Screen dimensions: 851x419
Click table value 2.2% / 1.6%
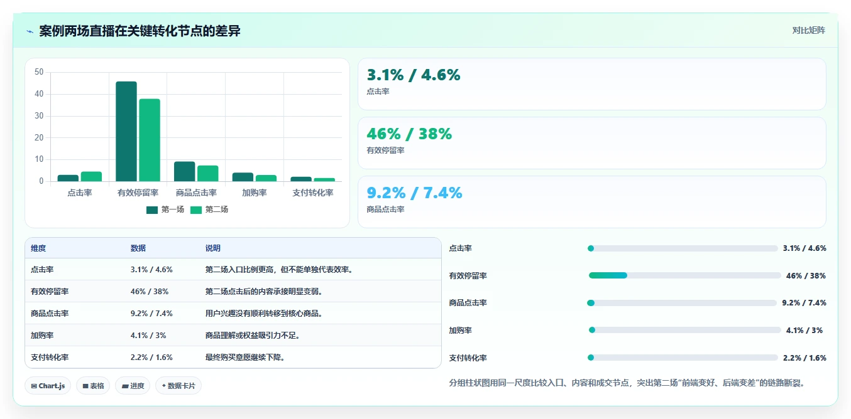151,358
